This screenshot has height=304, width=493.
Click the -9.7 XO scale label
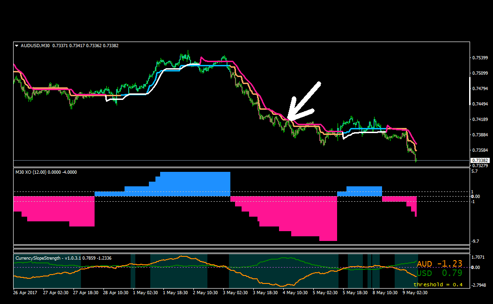click(x=475, y=241)
